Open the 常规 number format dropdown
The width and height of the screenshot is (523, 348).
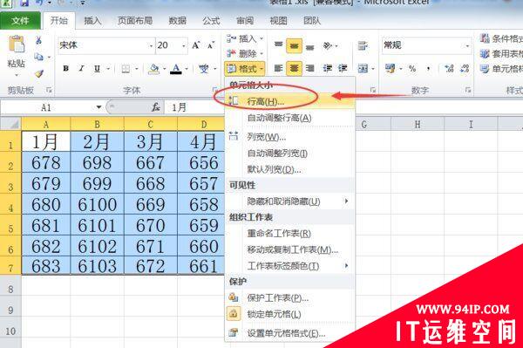tap(467, 45)
